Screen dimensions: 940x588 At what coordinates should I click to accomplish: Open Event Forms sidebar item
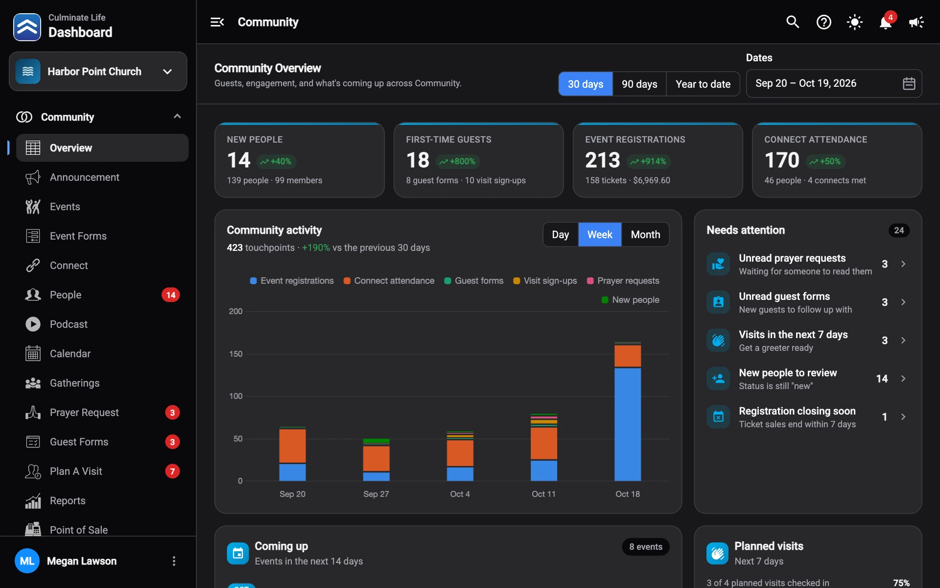pyautogui.click(x=102, y=236)
